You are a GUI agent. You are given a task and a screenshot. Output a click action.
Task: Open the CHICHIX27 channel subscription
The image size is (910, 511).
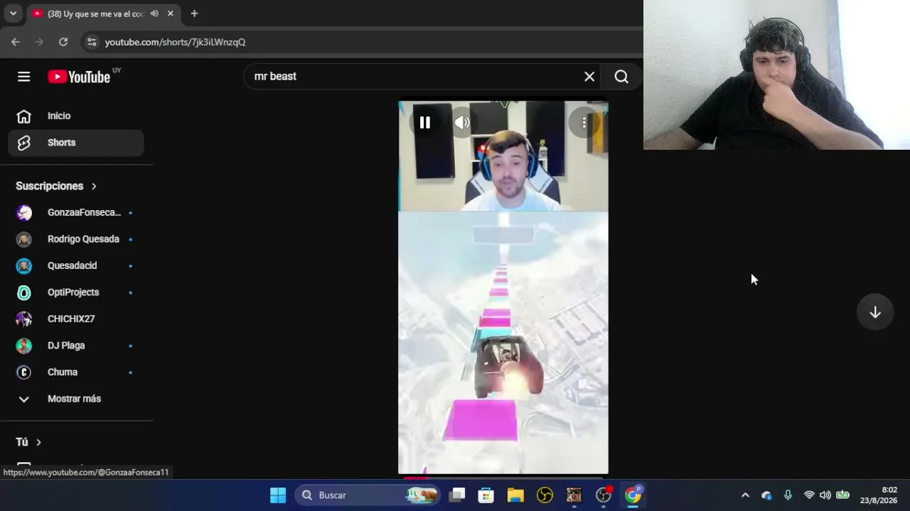point(76,319)
